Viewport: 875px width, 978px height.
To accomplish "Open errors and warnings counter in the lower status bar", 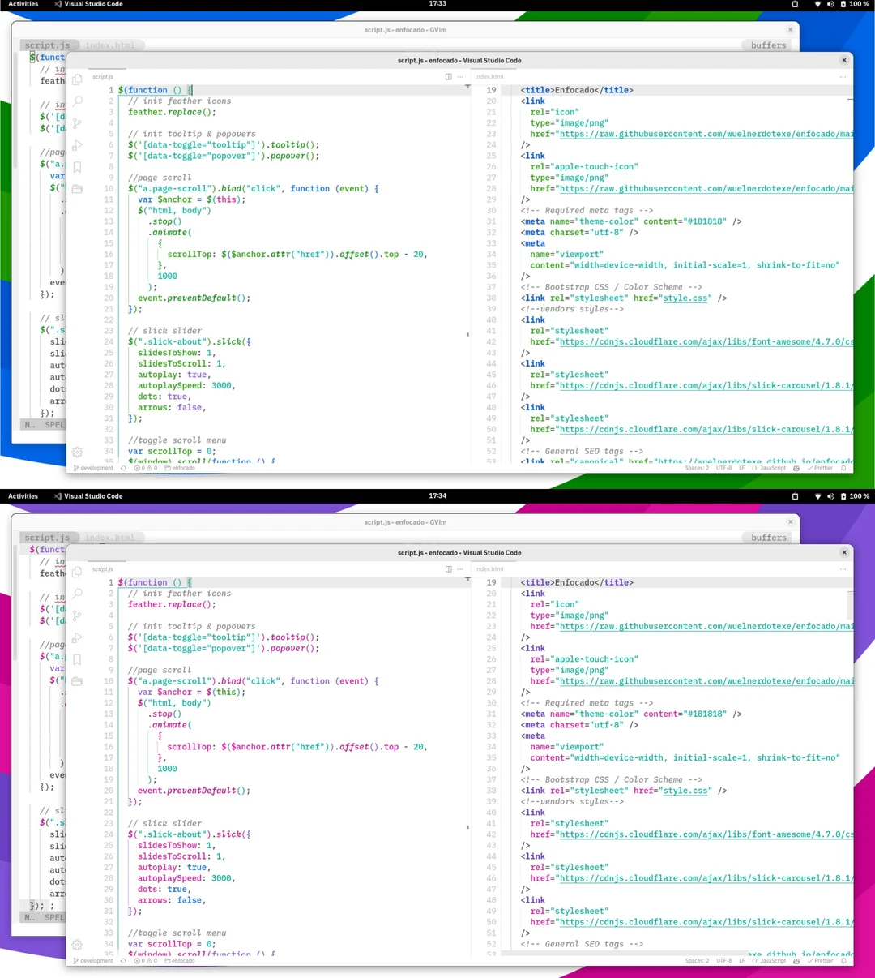I will click(x=146, y=961).
